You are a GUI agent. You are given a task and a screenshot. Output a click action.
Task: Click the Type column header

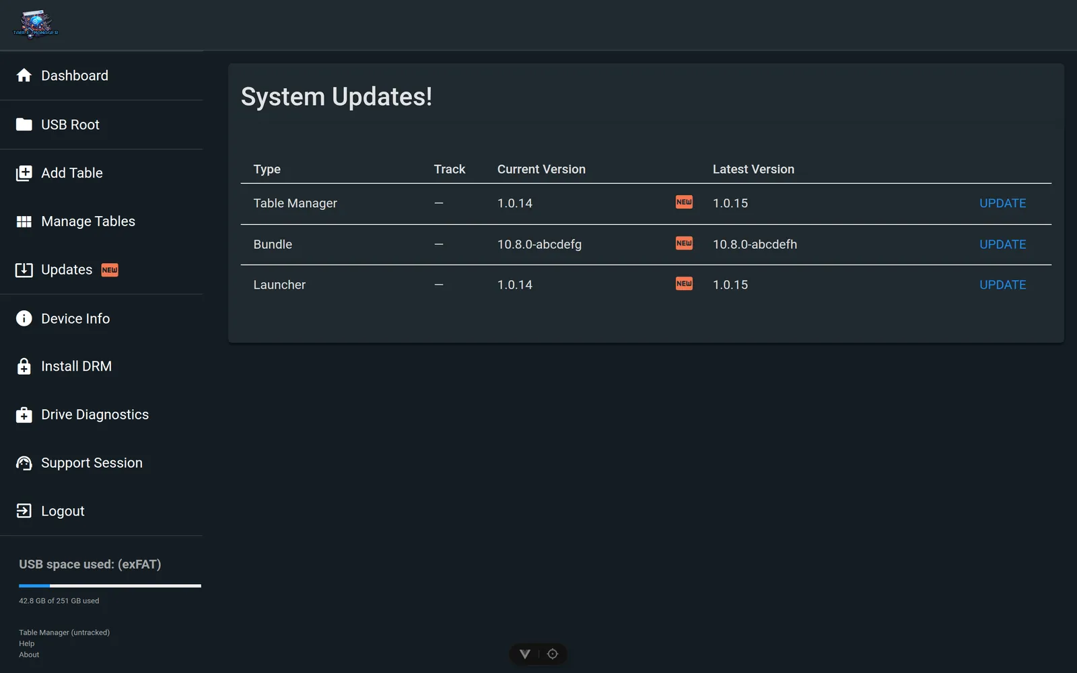tap(267, 169)
